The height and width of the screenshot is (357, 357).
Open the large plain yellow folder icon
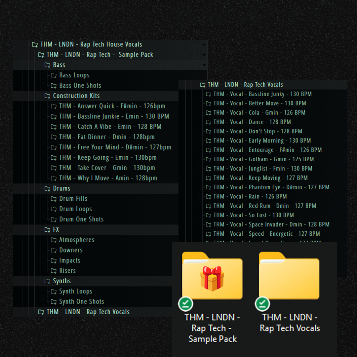coord(289,275)
